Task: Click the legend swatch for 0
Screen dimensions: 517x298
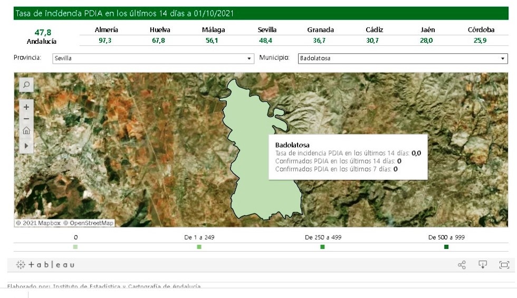Action: [75, 247]
